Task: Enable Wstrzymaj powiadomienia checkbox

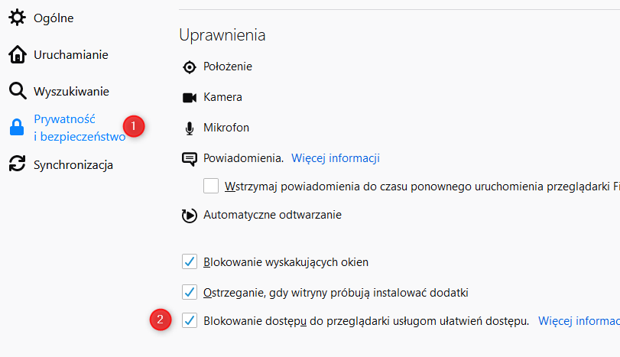Action: point(211,186)
